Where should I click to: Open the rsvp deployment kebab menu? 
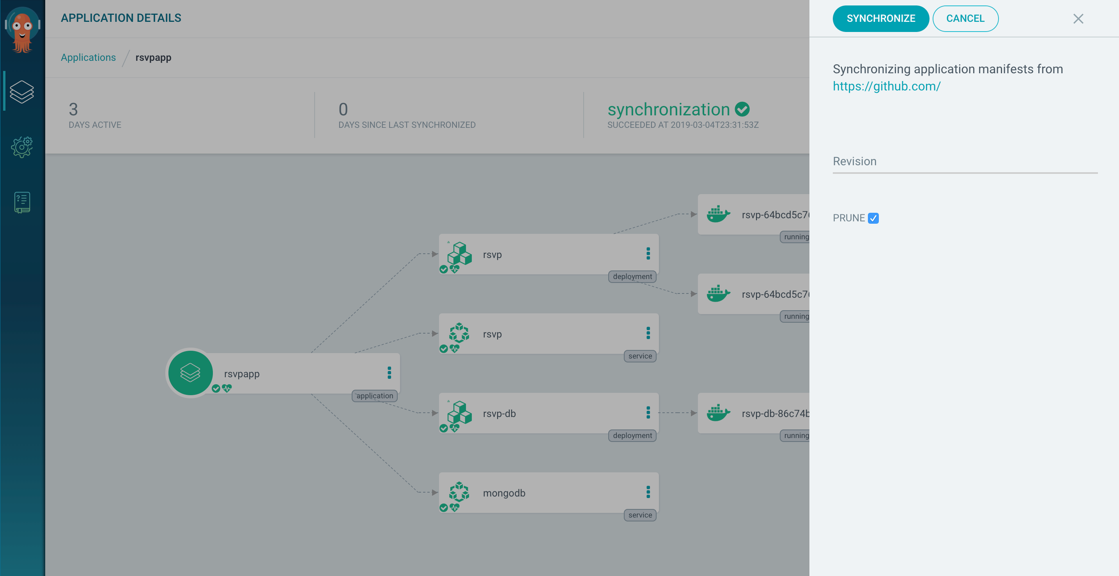pos(648,253)
